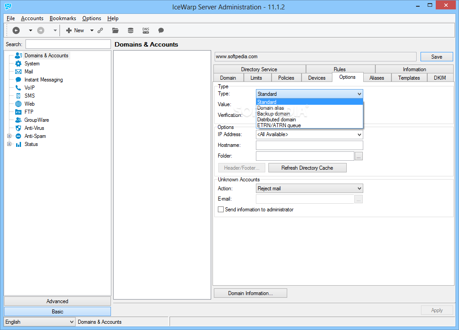Switch to the Domain tab

tap(228, 77)
